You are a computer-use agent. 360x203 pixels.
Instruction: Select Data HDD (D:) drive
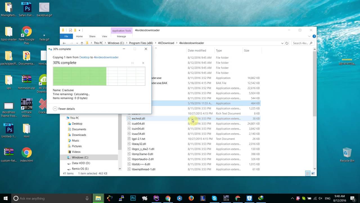tap(81, 163)
